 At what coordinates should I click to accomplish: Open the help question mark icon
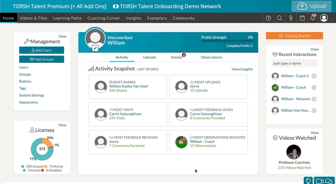click(x=269, y=18)
